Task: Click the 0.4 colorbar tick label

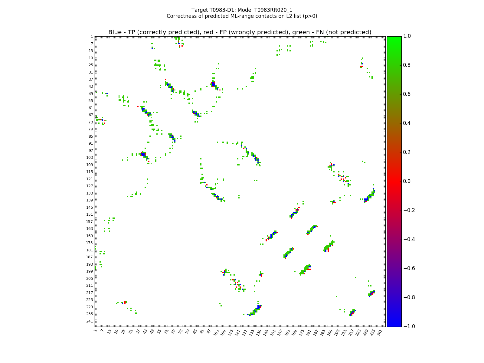Action: (x=407, y=123)
